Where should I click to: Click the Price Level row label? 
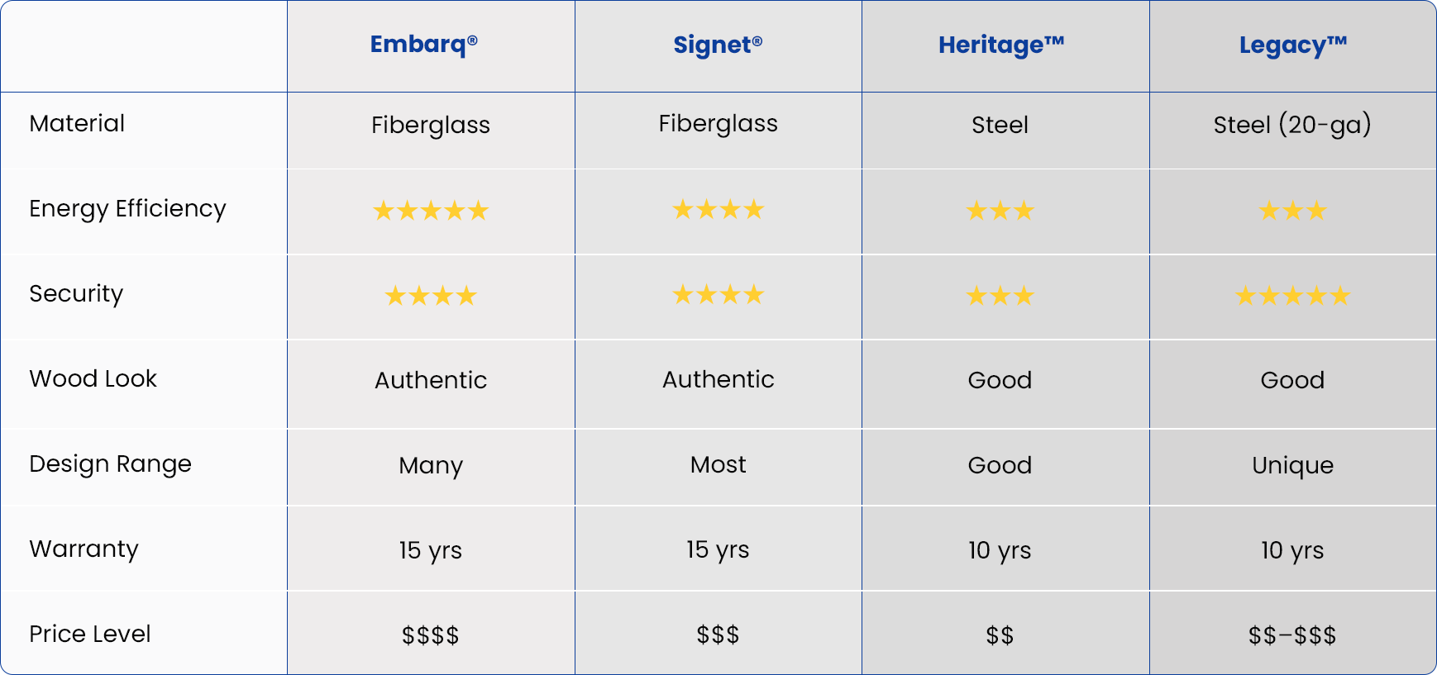point(89,635)
